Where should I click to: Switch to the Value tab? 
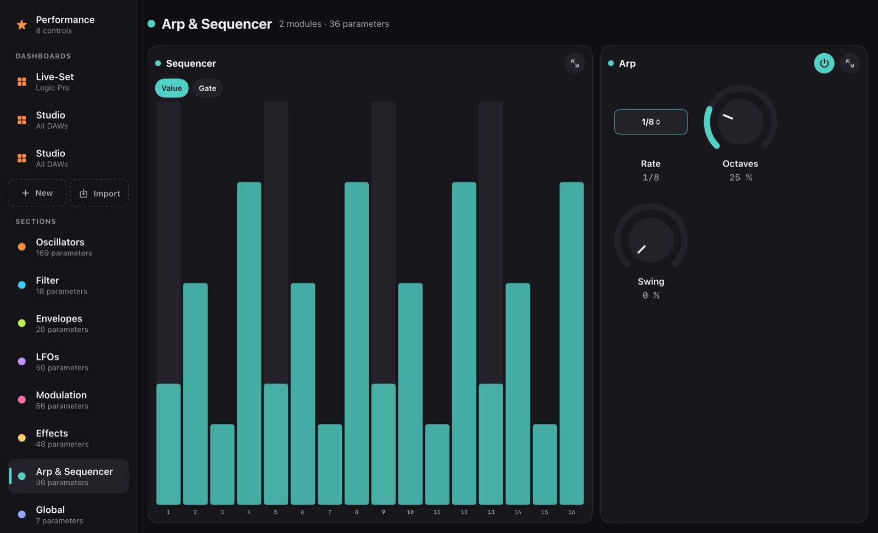172,88
